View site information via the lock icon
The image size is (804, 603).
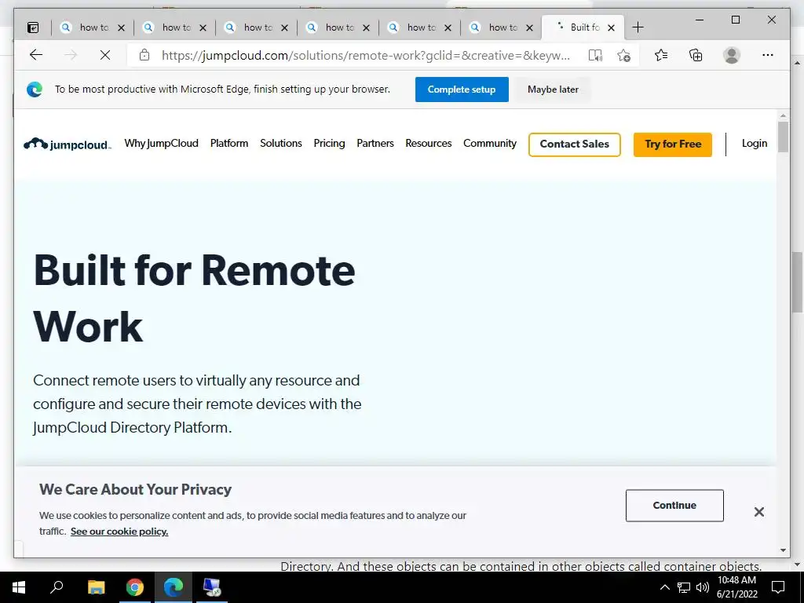point(144,55)
